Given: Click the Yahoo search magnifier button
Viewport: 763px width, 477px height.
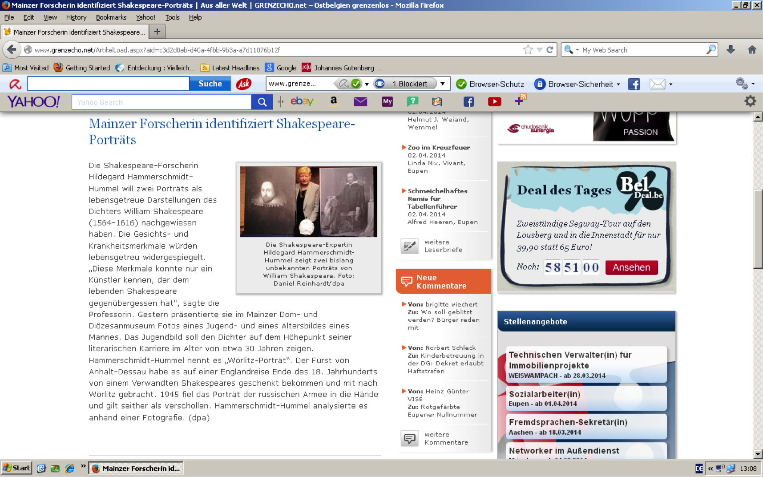Looking at the screenshot, I should click(x=262, y=102).
